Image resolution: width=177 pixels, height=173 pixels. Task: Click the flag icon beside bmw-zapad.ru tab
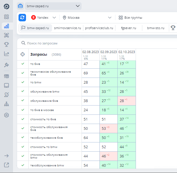[x=23, y=28]
